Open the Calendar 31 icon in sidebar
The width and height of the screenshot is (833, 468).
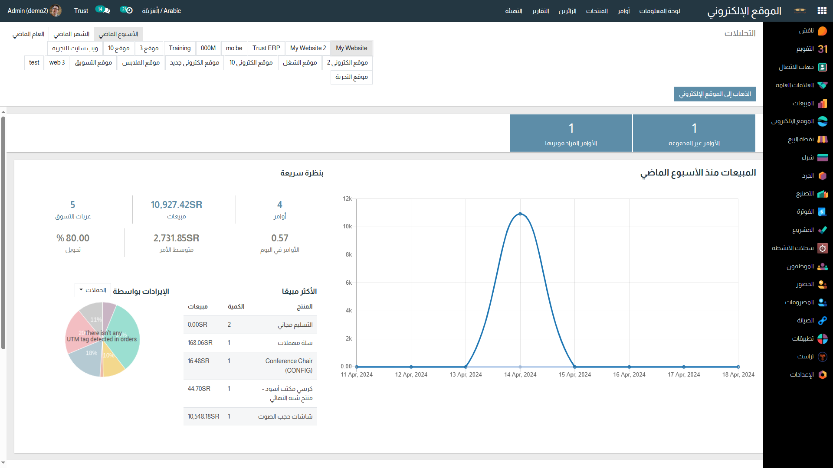tap(822, 49)
